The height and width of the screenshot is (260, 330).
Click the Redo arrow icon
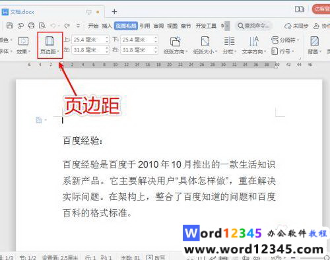(67, 26)
